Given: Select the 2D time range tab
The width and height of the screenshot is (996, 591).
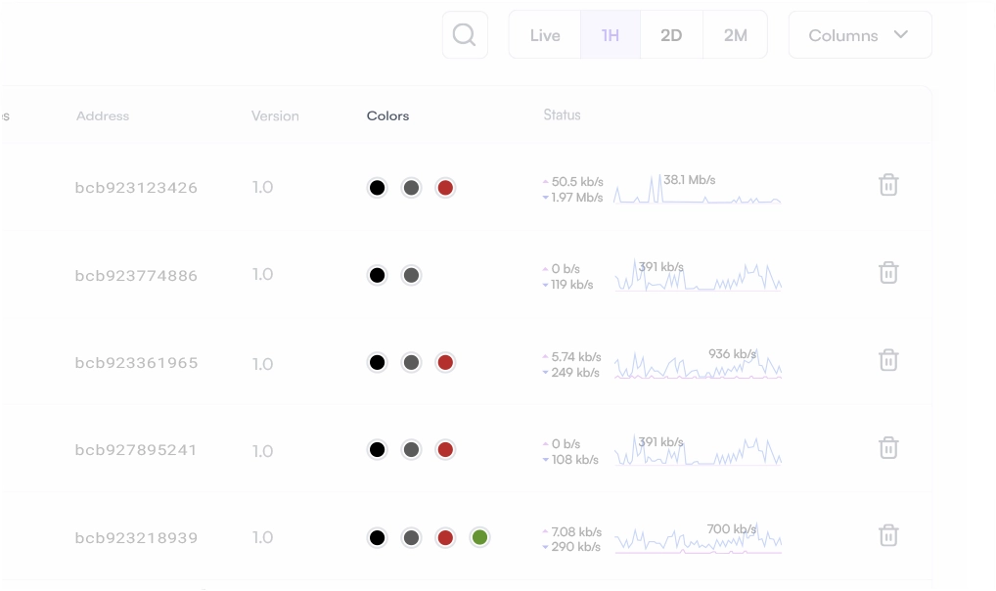Looking at the screenshot, I should (x=672, y=34).
